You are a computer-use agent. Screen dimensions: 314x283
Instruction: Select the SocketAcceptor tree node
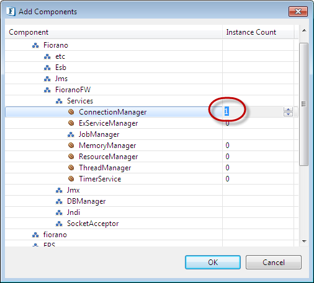(92, 224)
